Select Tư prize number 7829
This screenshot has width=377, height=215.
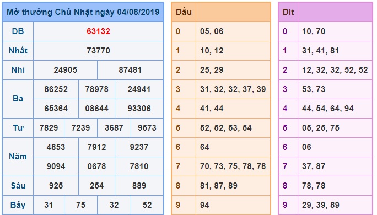pos(49,128)
